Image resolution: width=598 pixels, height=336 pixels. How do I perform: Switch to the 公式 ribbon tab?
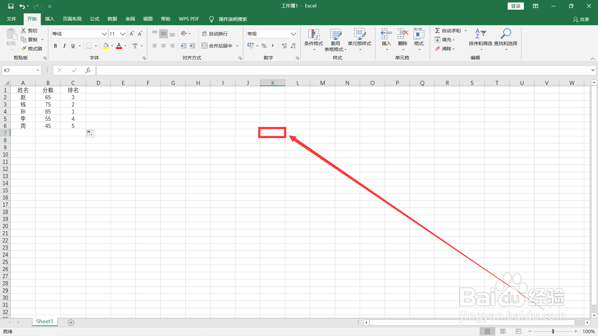coord(94,19)
